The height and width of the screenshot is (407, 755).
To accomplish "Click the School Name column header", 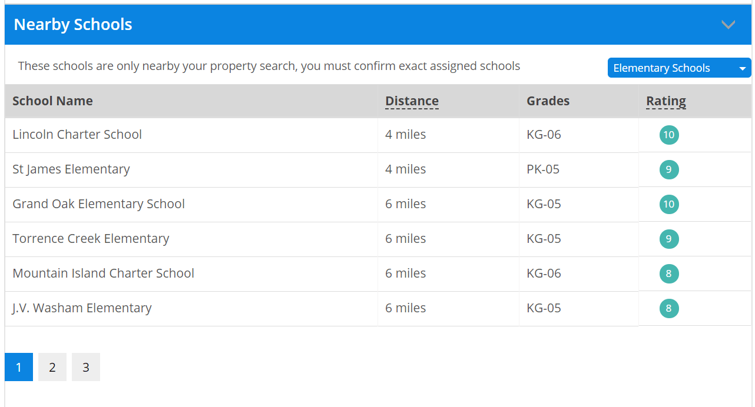I will (52, 101).
